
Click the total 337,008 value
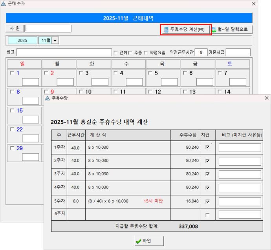189,226
